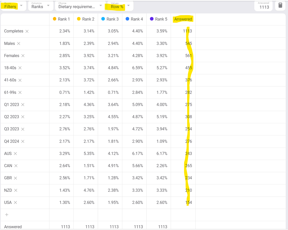The image size is (288, 230).
Task: Open the Rows Filters dropdown
Action: [x=22, y=6]
